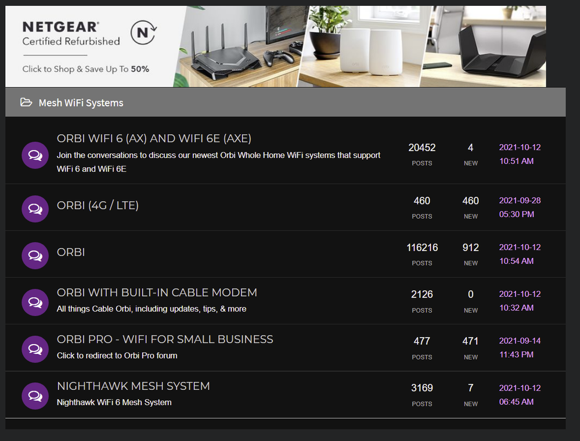This screenshot has width=580, height=441.
Task: Click the circular N logo in Netgear banner
Action: click(x=143, y=33)
